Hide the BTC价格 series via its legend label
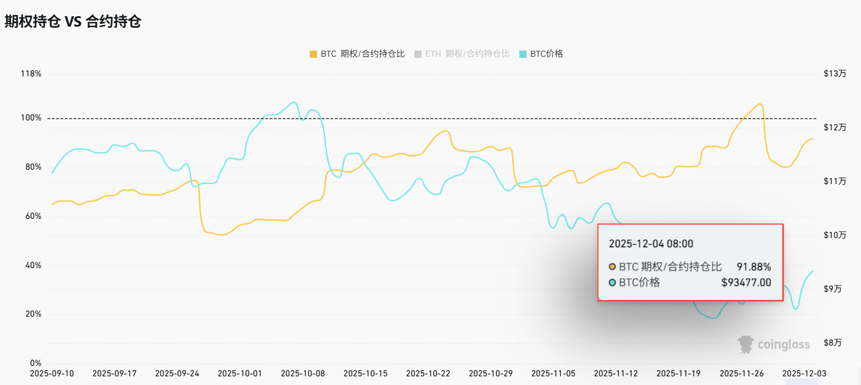Image resolution: width=861 pixels, height=385 pixels. (x=546, y=54)
